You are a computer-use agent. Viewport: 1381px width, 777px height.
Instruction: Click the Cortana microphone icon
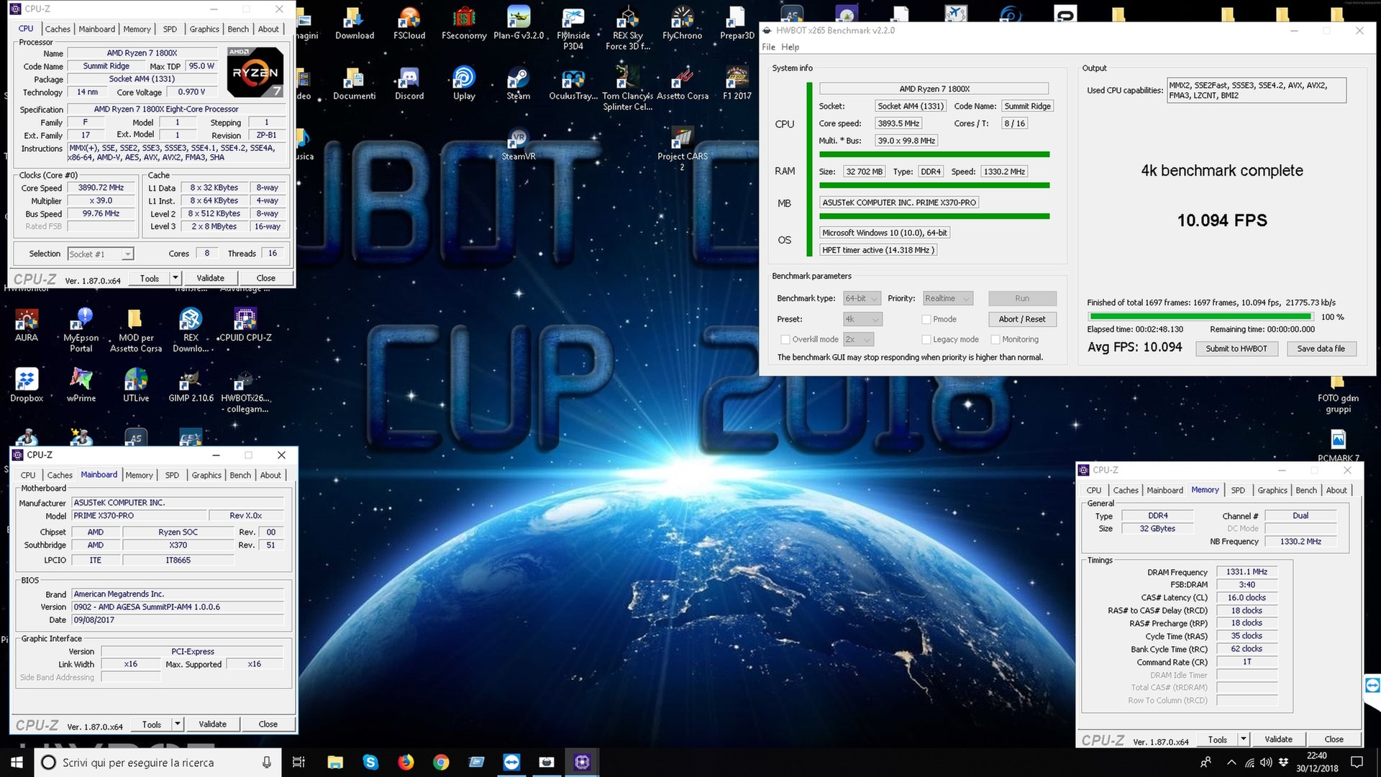click(267, 762)
